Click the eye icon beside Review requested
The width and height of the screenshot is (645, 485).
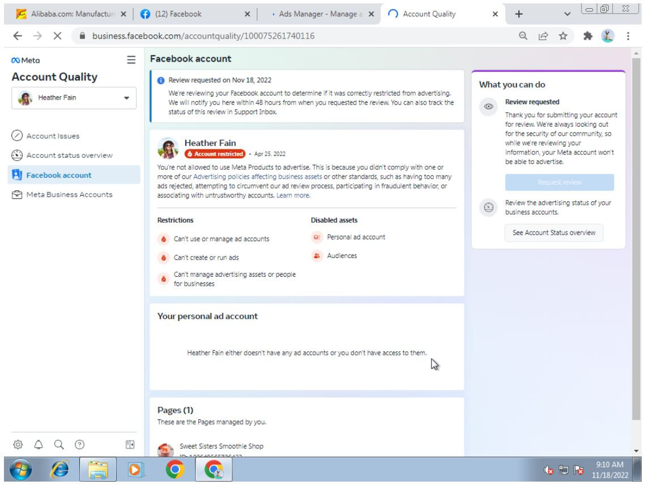pyautogui.click(x=488, y=106)
